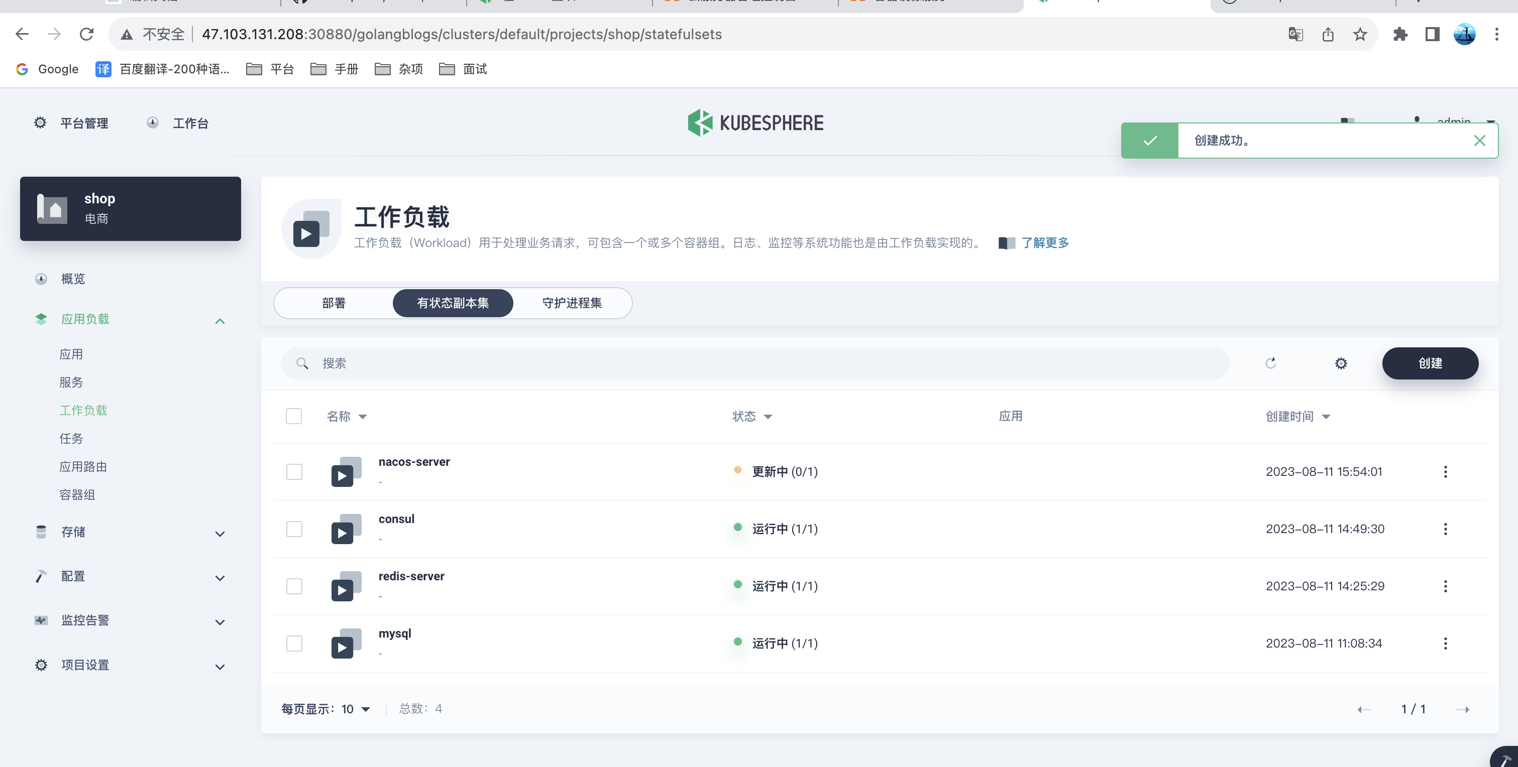This screenshot has height=767, width=1518.
Task: Click the shop project icon
Action: click(52, 208)
